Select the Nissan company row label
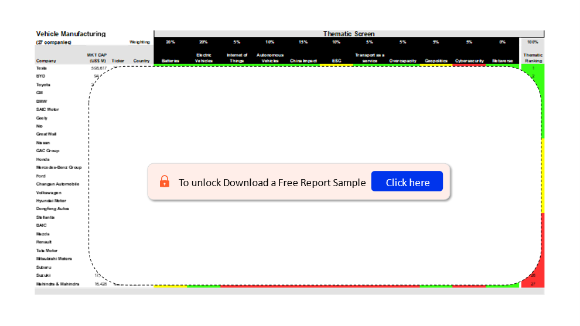This screenshot has height=326, width=580. 43,143
